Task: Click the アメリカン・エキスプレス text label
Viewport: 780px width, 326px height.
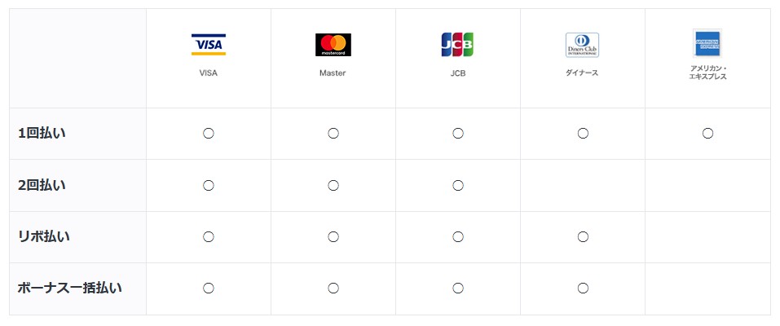Action: tap(708, 73)
